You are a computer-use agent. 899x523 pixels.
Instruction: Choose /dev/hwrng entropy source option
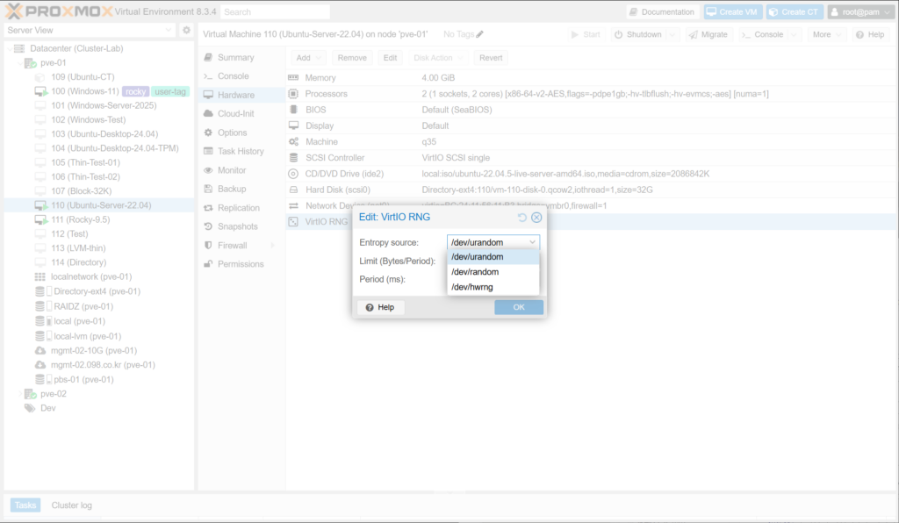[472, 287]
